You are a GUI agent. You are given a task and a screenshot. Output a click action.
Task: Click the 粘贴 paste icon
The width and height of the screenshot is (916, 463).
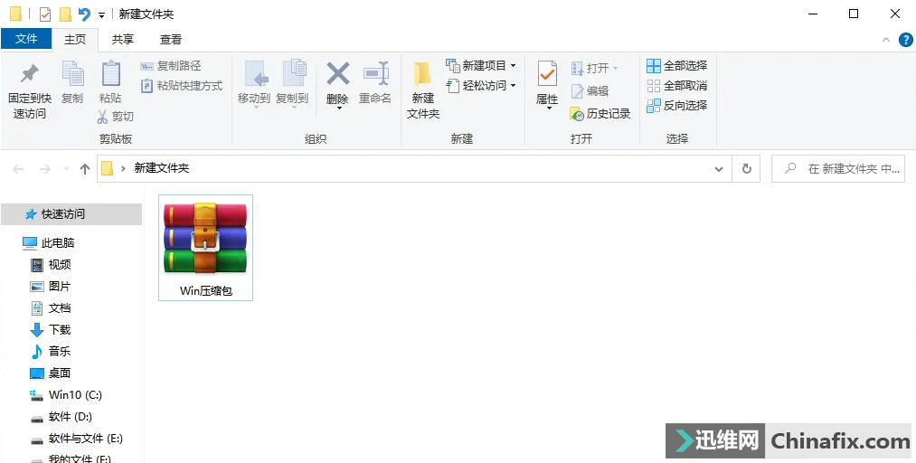(110, 75)
